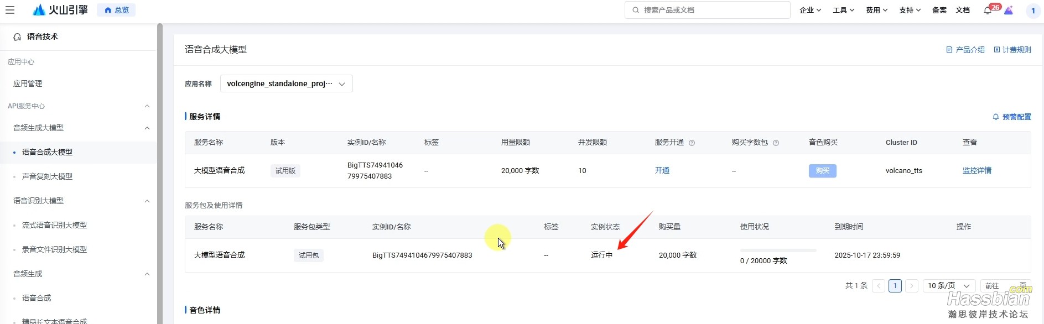
Task: Click the help icon beside 服务开通
Action: pos(692,143)
